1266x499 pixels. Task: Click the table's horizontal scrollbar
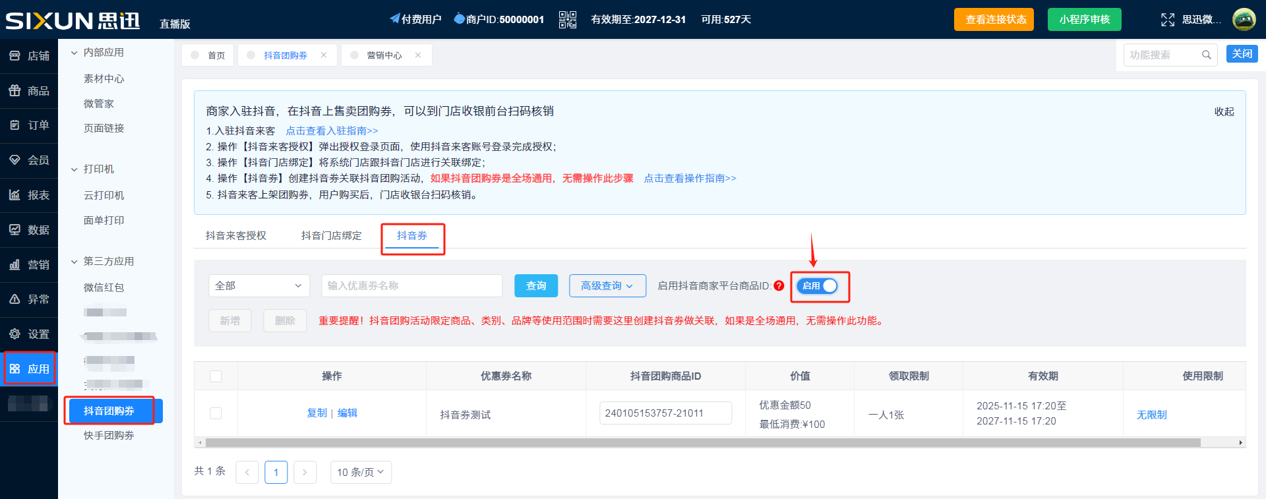(703, 443)
